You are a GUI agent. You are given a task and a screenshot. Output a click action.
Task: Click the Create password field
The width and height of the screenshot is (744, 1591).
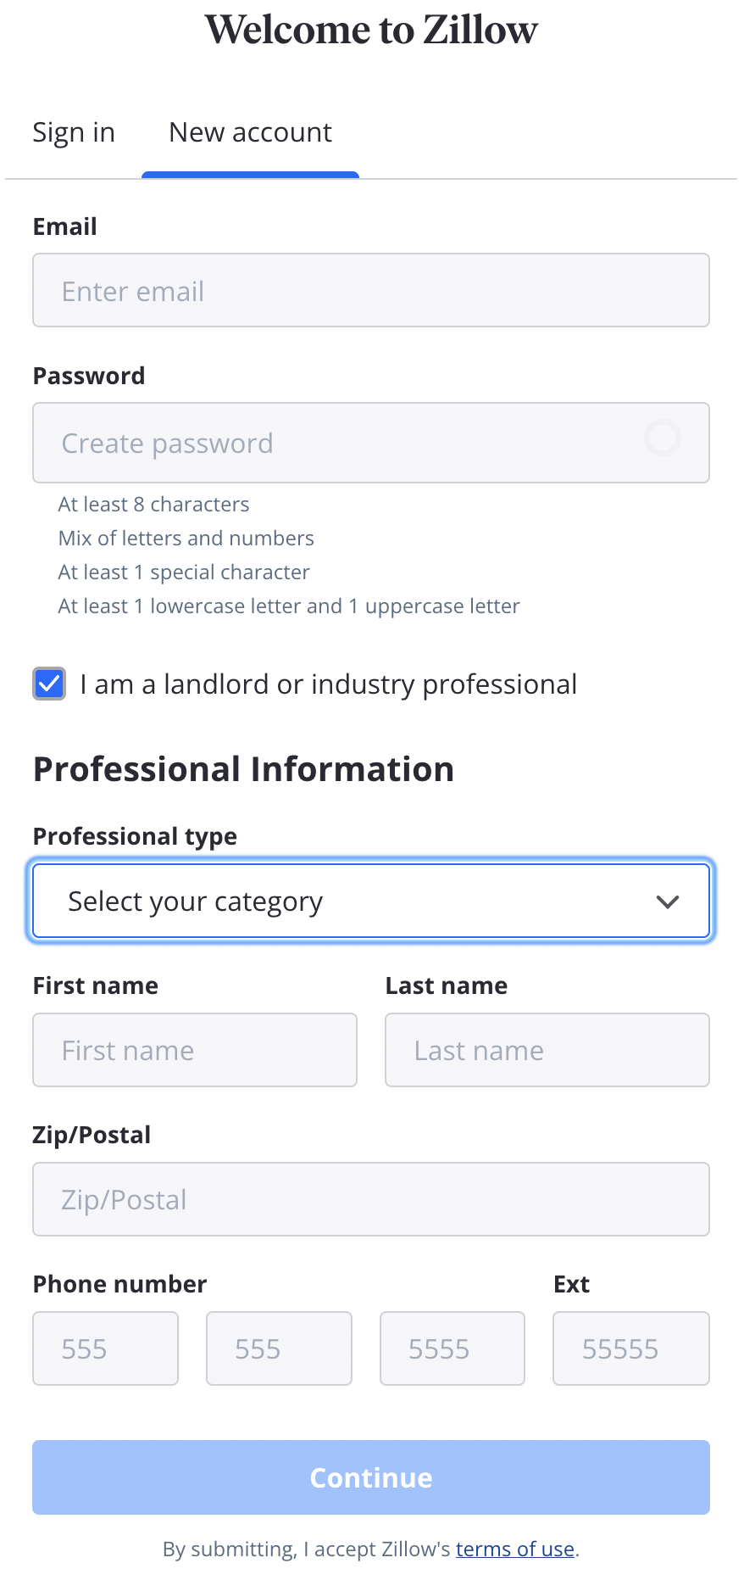[339, 443]
